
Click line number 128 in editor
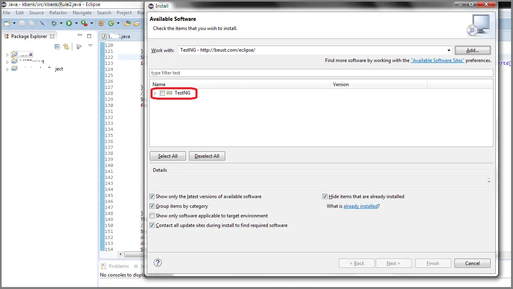pos(109,93)
